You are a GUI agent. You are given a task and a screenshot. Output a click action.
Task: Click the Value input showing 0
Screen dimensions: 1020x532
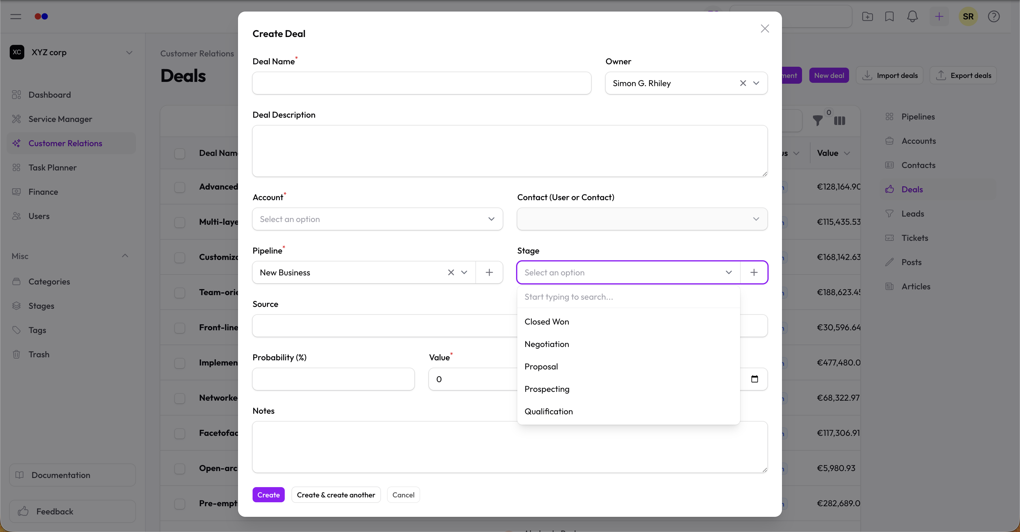[x=473, y=379]
